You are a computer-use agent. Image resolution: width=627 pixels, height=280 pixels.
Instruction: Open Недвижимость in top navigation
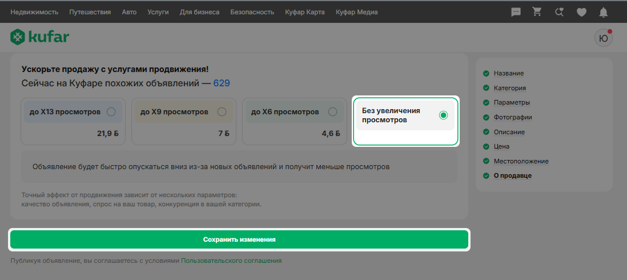coord(34,12)
